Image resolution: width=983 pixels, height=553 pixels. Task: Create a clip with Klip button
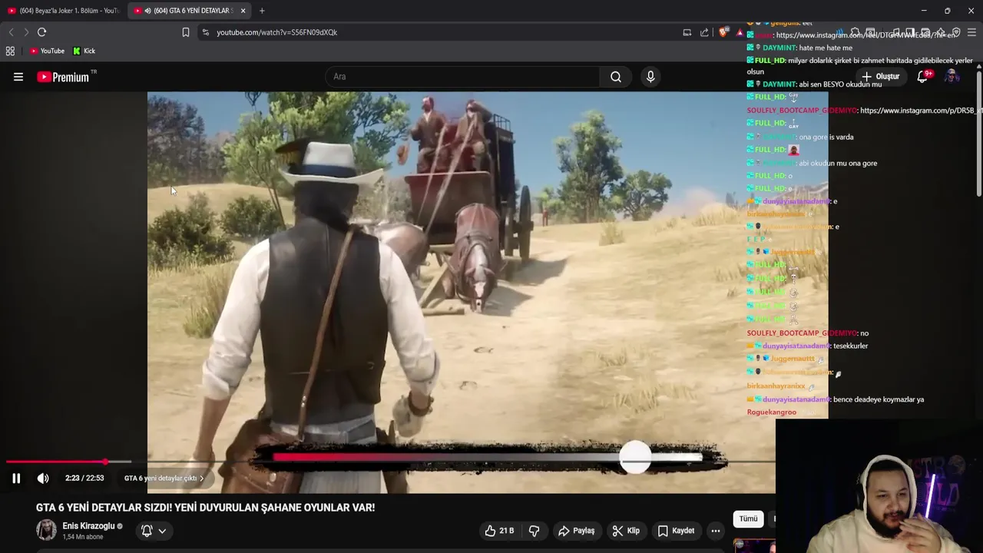coord(627,531)
